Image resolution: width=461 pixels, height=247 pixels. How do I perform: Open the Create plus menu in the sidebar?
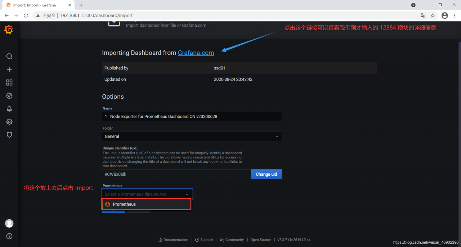[9, 69]
